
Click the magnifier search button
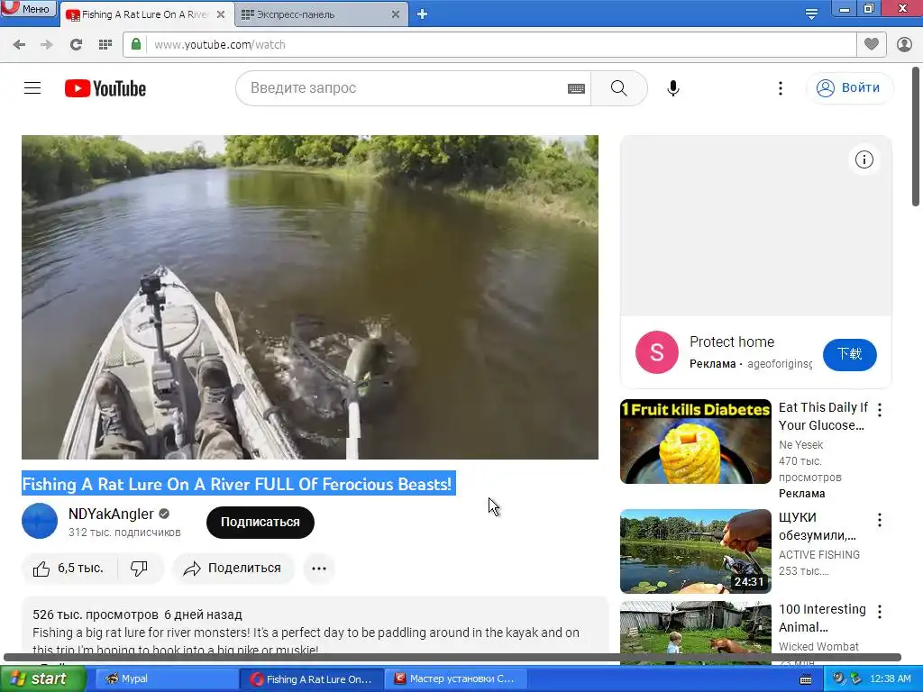click(x=618, y=88)
